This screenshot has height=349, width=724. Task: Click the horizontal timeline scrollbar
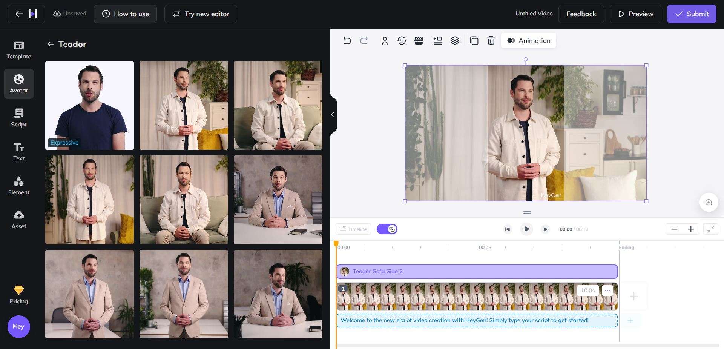pos(528,346)
